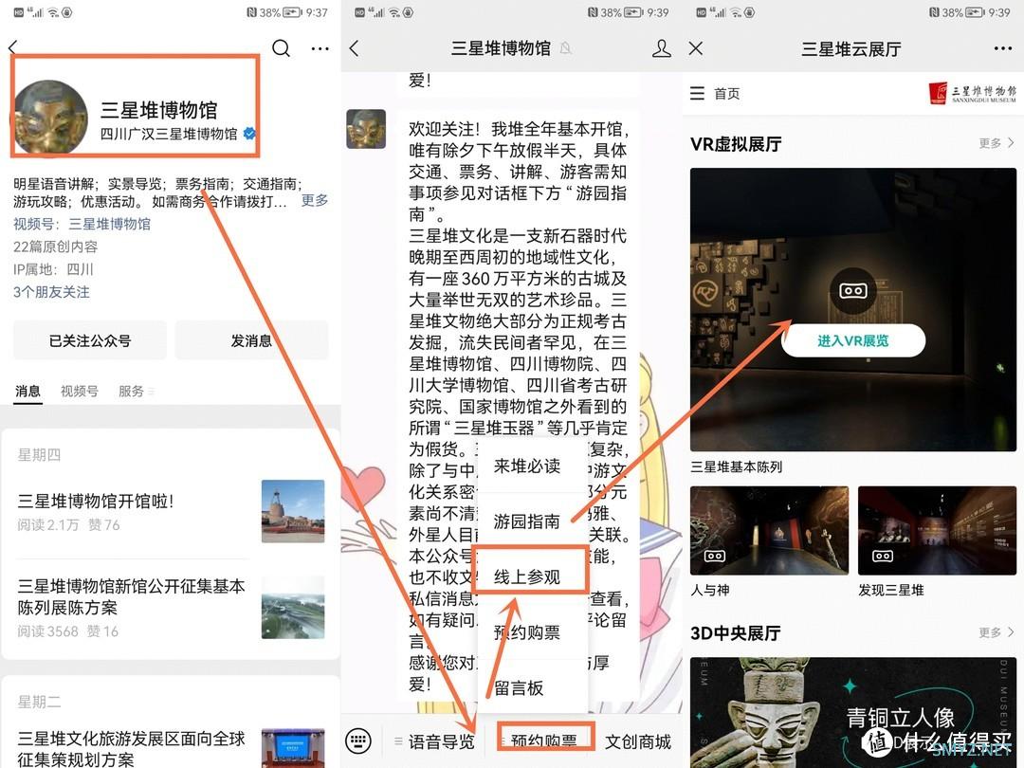Open the 青铜立人像 3D exhibit image
Screen dimensions: 1024x768
coord(853,712)
